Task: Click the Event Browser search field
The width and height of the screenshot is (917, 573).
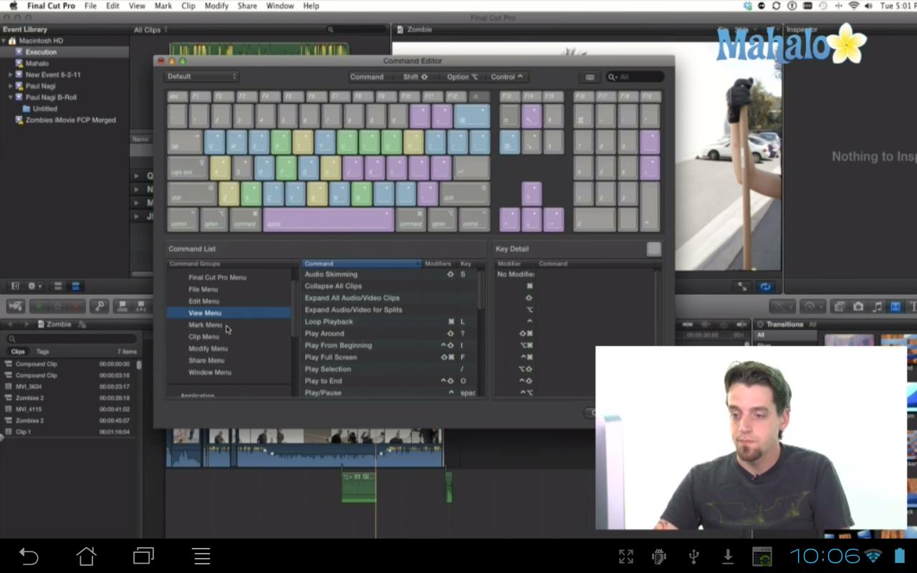Action: click(355, 30)
